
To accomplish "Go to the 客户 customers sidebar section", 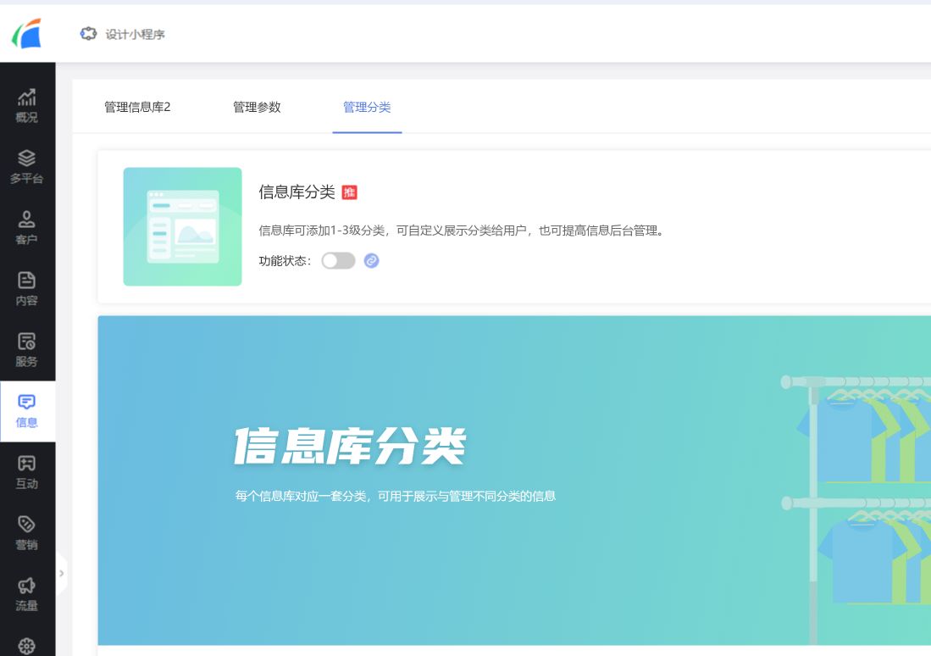I will [27, 228].
